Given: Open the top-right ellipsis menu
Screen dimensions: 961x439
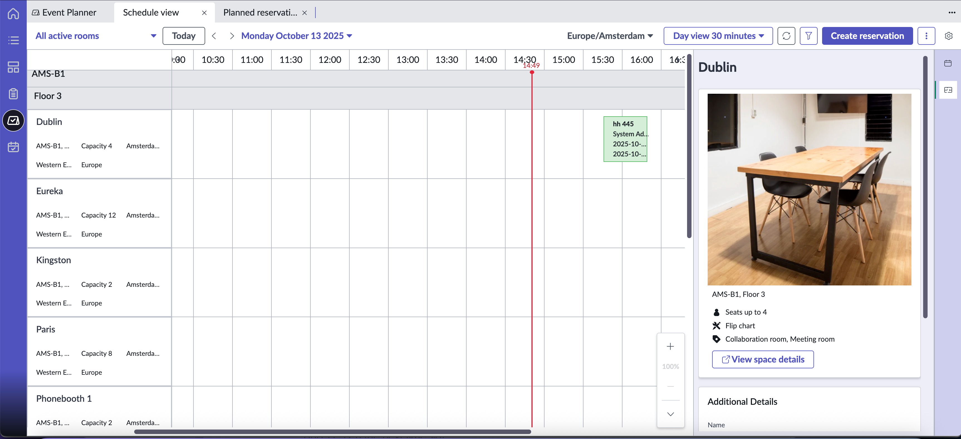Looking at the screenshot, I should pyautogui.click(x=952, y=12).
